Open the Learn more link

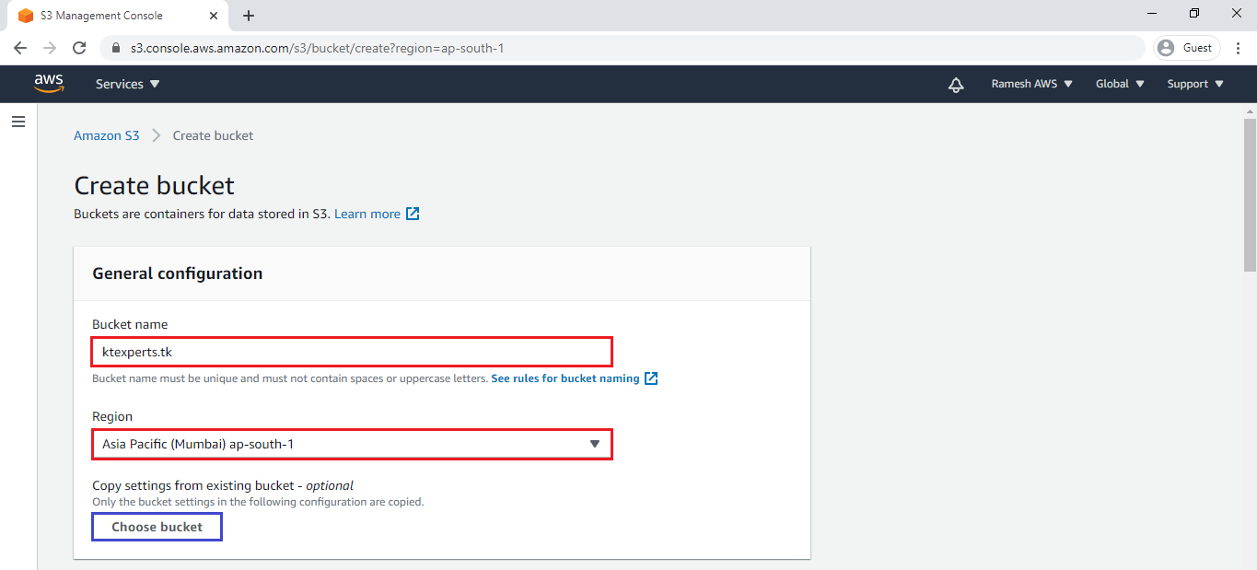pos(367,214)
